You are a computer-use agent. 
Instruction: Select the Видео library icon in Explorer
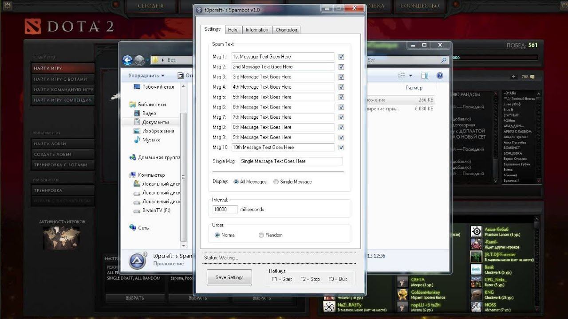[138, 113]
